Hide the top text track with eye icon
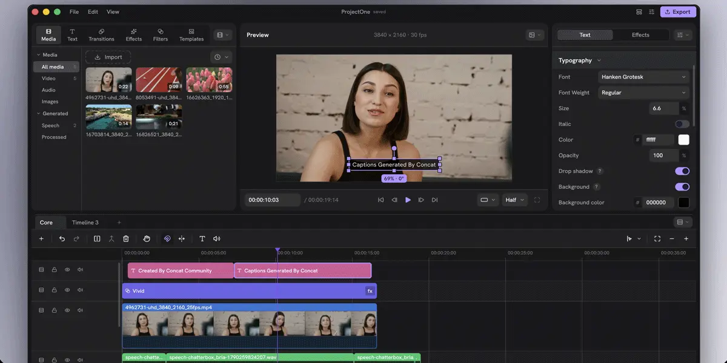The height and width of the screenshot is (363, 727). 67,270
